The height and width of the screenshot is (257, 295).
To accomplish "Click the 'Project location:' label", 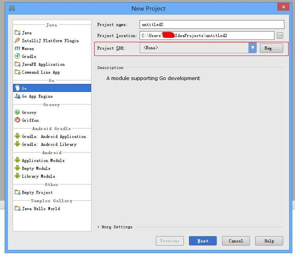I will [117, 35].
